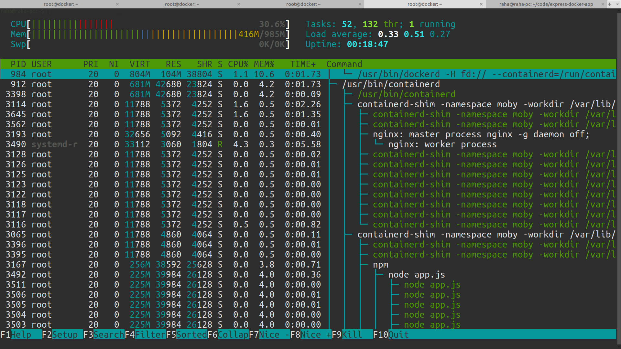
Task: Click F6 Collap to collapse the tree
Action: point(228,334)
